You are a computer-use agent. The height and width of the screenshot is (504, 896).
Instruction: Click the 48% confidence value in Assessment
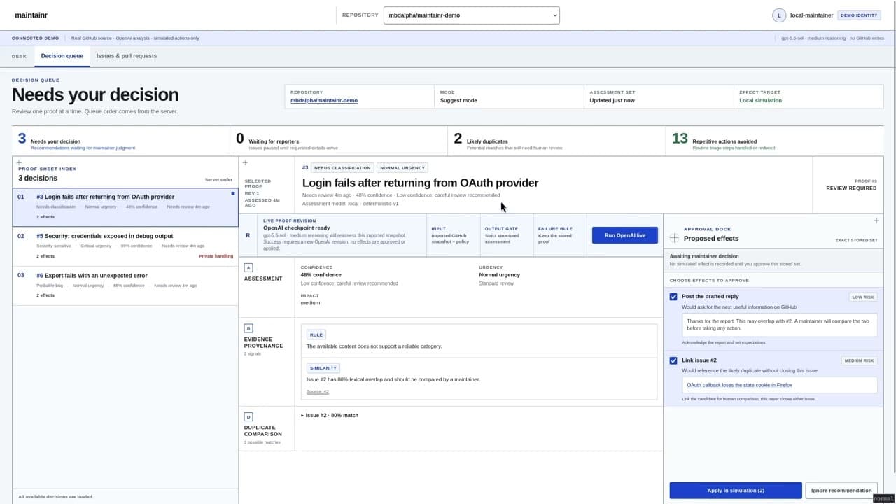(321, 275)
